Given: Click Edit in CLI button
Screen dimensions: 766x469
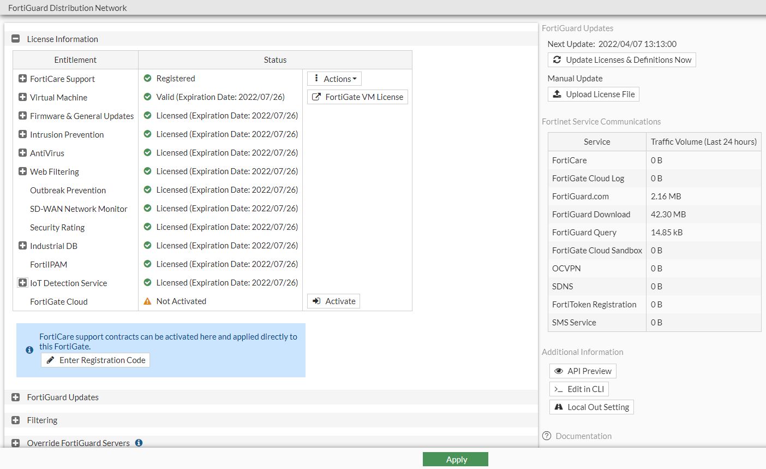Looking at the screenshot, I should coord(579,389).
